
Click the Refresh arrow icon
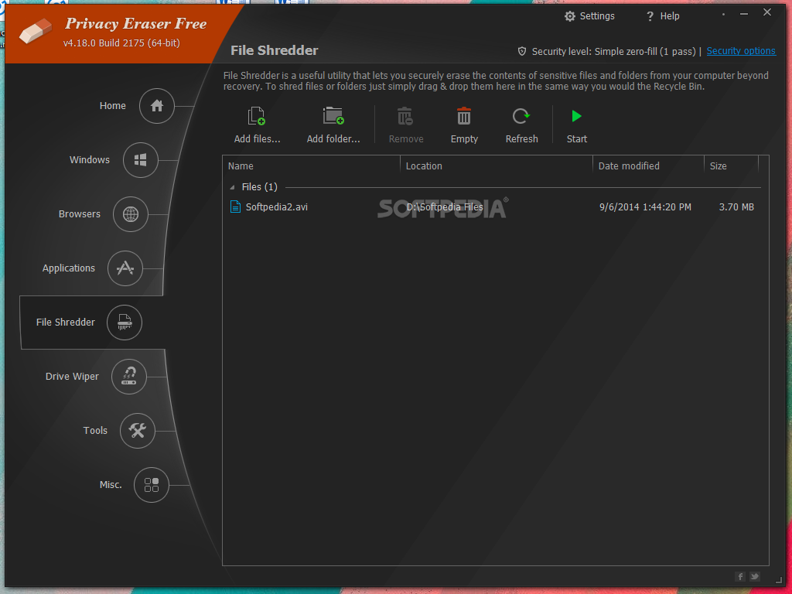521,116
